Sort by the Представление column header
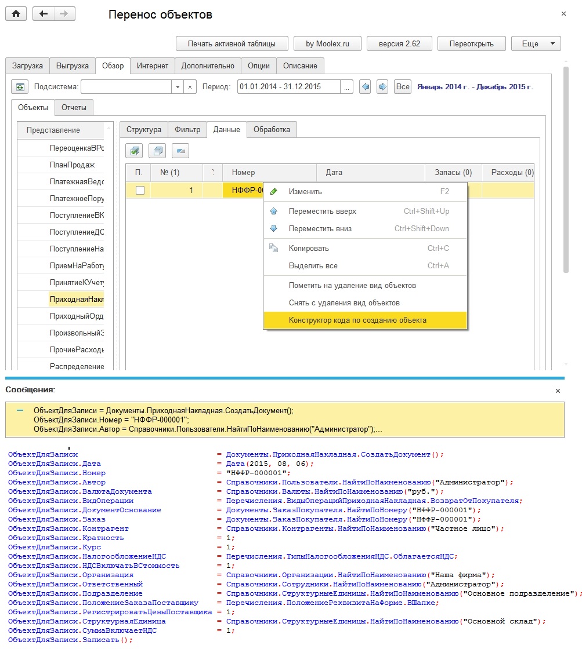Image resolution: width=582 pixels, height=649 pixels. 61,130
